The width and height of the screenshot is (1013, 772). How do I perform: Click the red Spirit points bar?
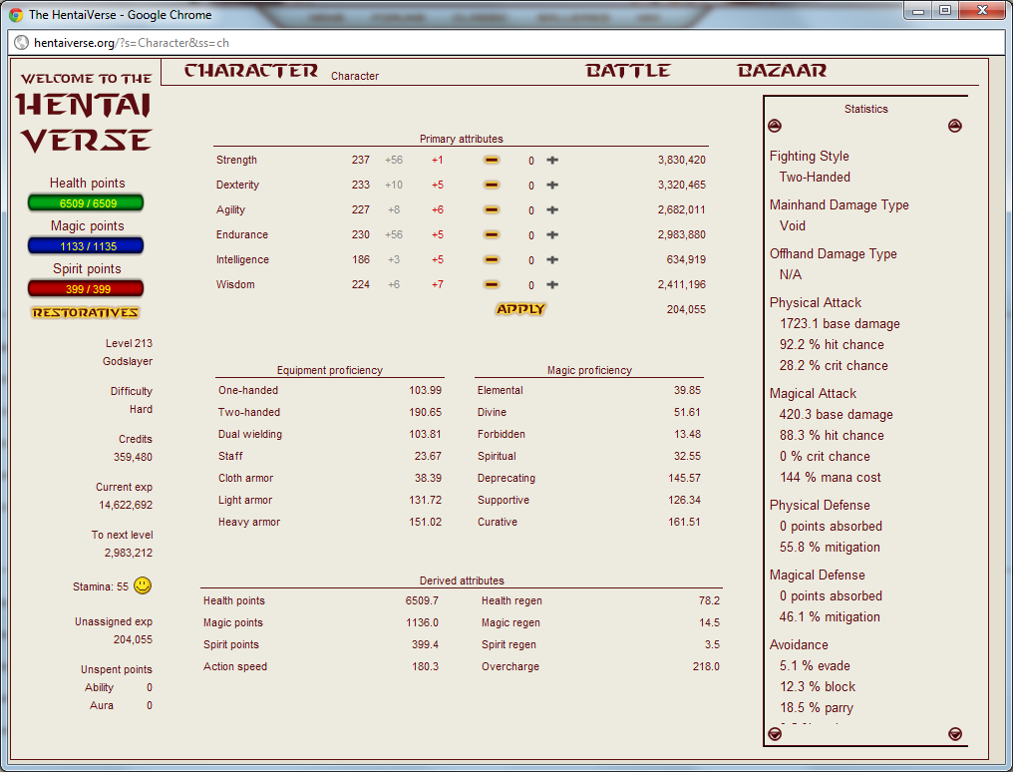pos(86,289)
